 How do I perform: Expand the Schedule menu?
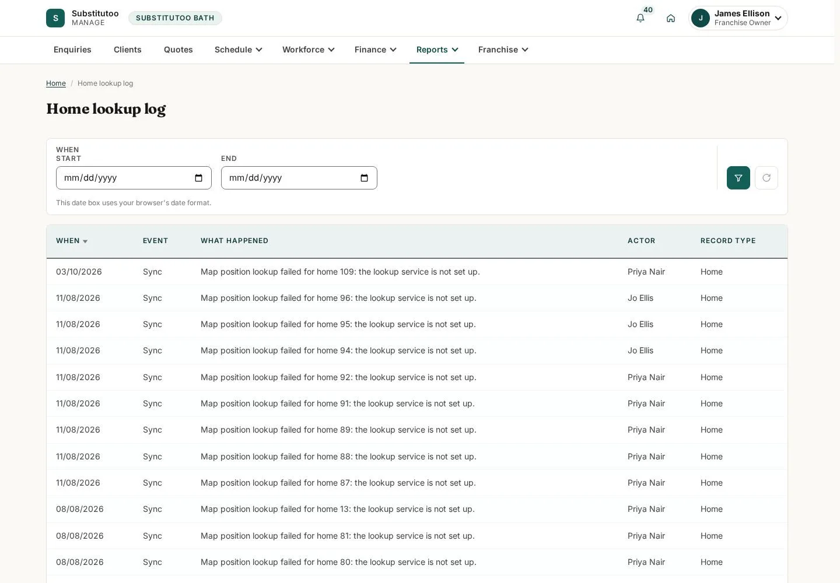coord(239,50)
